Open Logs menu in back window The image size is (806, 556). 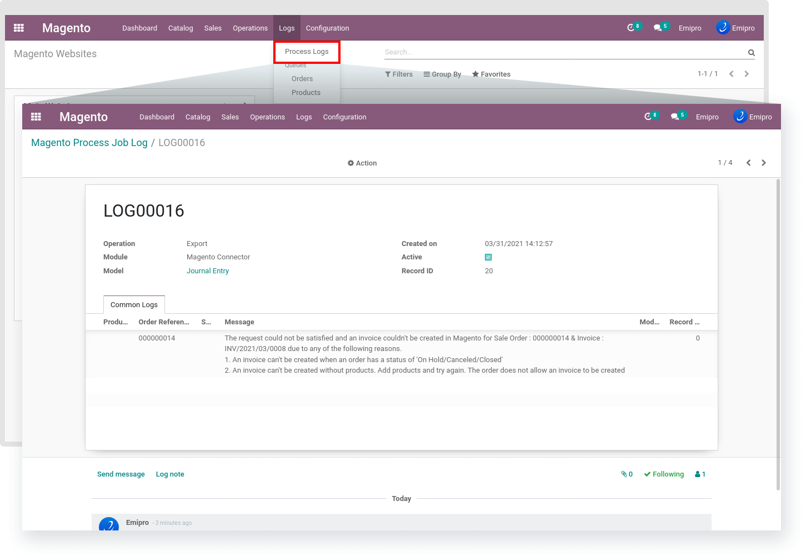(x=287, y=28)
